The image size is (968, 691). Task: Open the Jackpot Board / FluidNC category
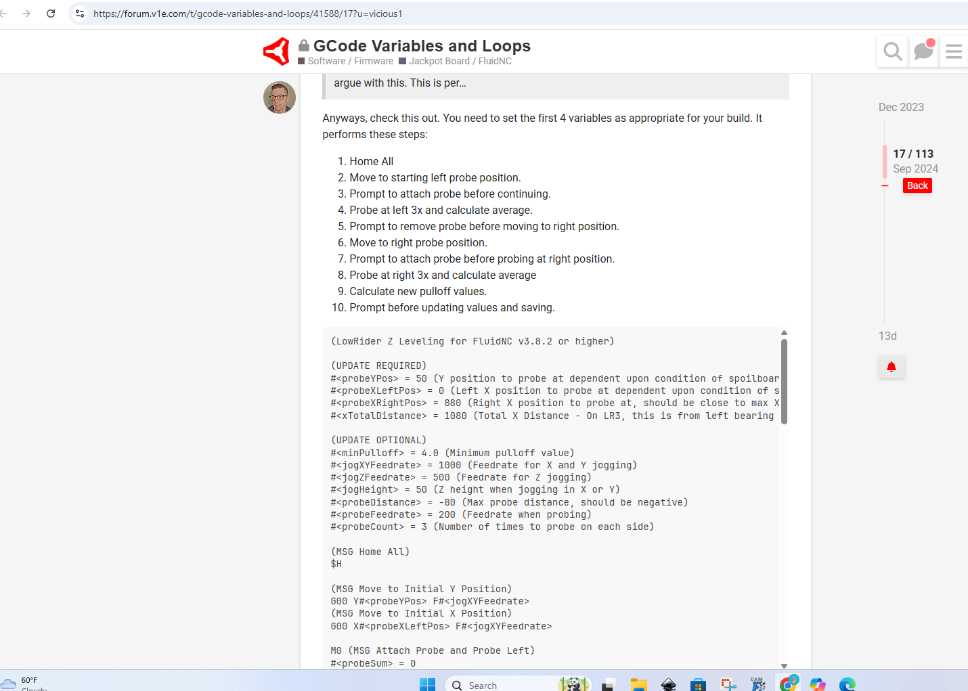(460, 61)
